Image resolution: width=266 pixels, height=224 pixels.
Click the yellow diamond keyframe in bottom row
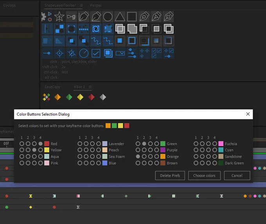point(31,207)
